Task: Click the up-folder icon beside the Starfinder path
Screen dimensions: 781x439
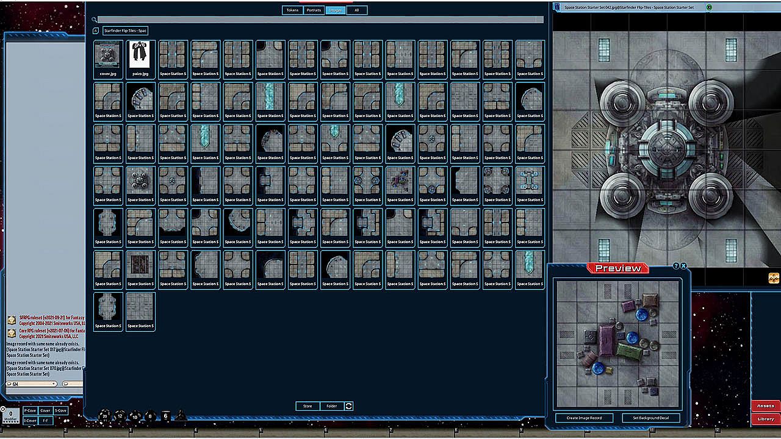Action: [96, 30]
